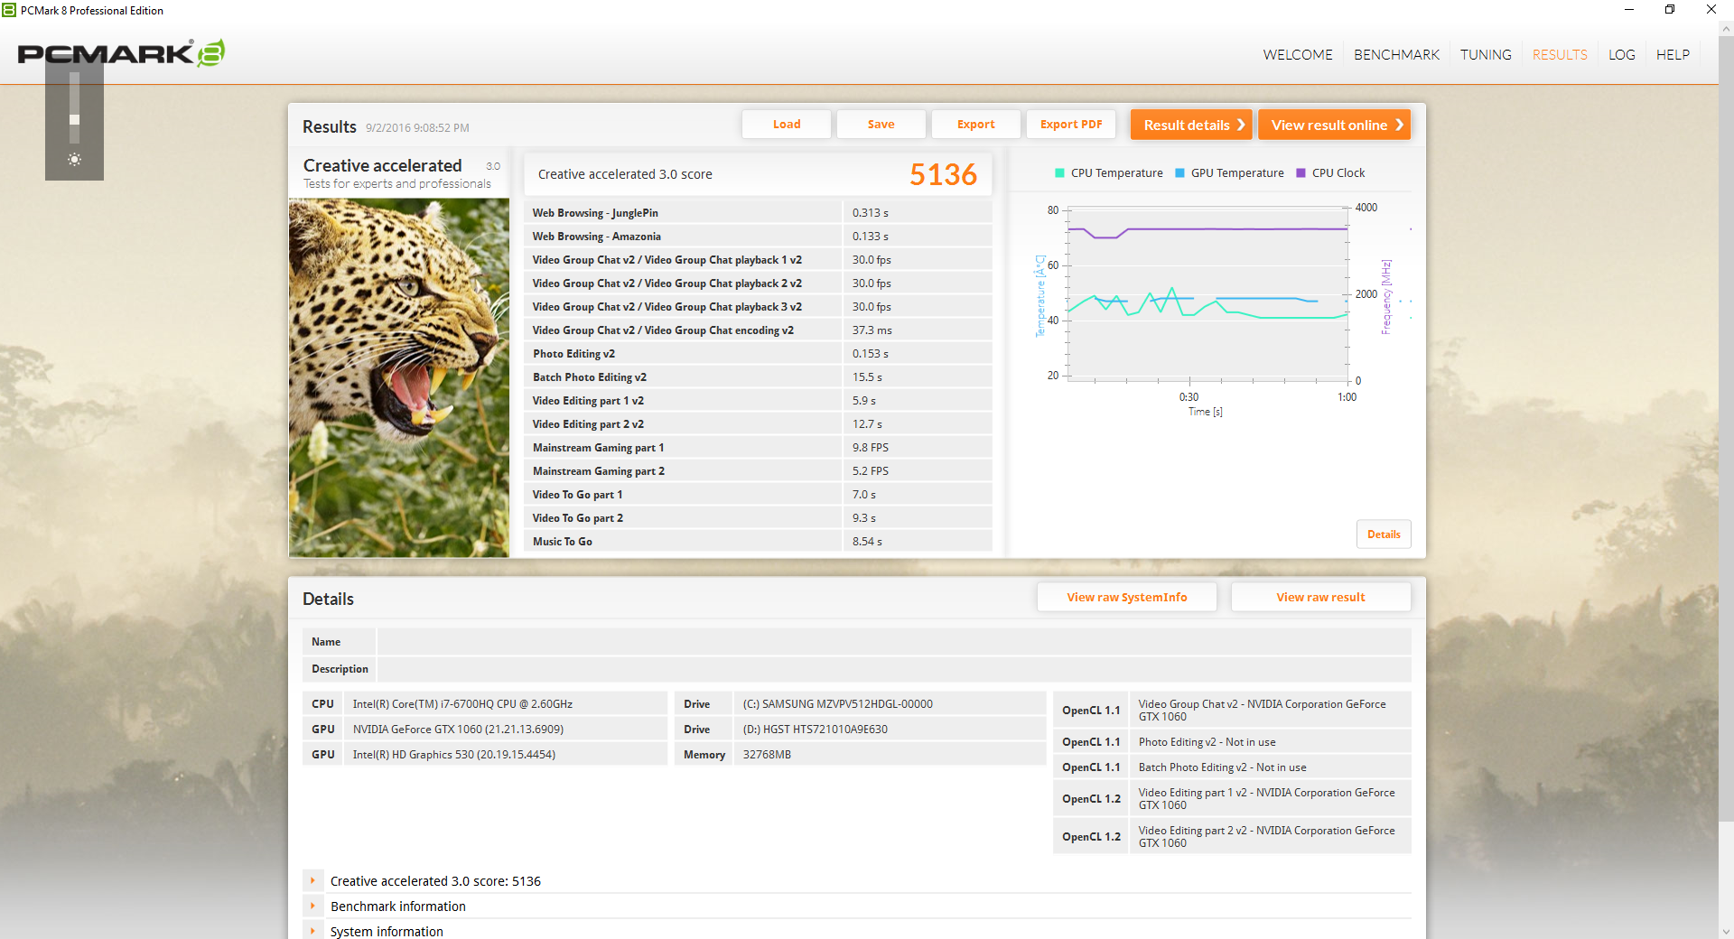Select the RESULTS tab

1560,55
